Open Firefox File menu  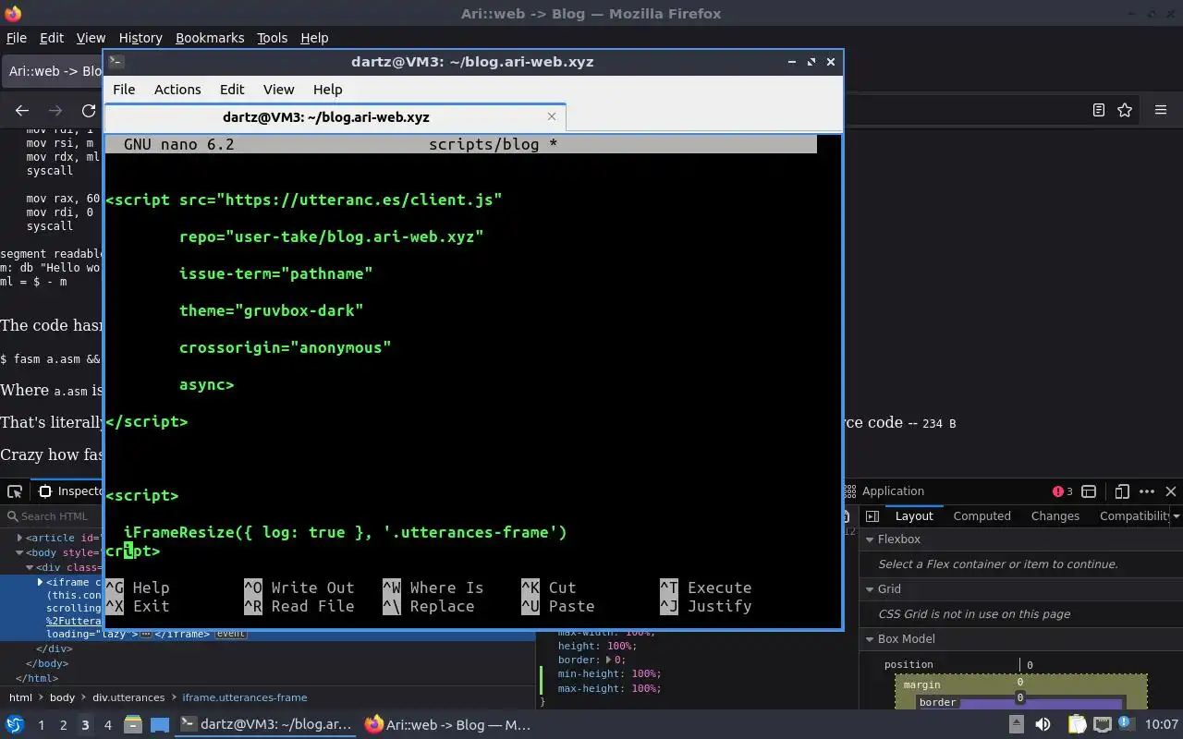pos(17,38)
